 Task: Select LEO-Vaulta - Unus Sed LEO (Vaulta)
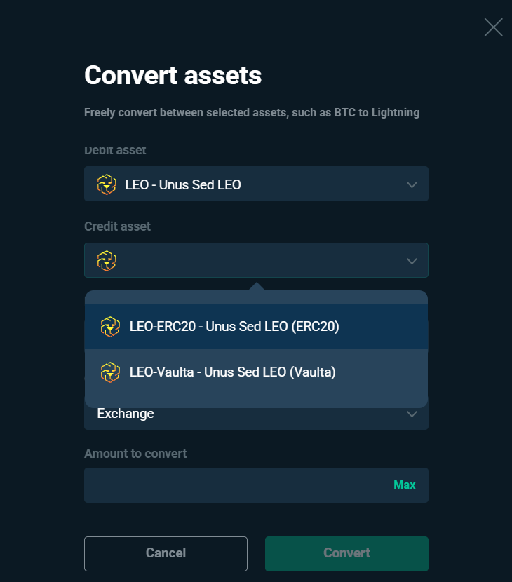point(256,372)
